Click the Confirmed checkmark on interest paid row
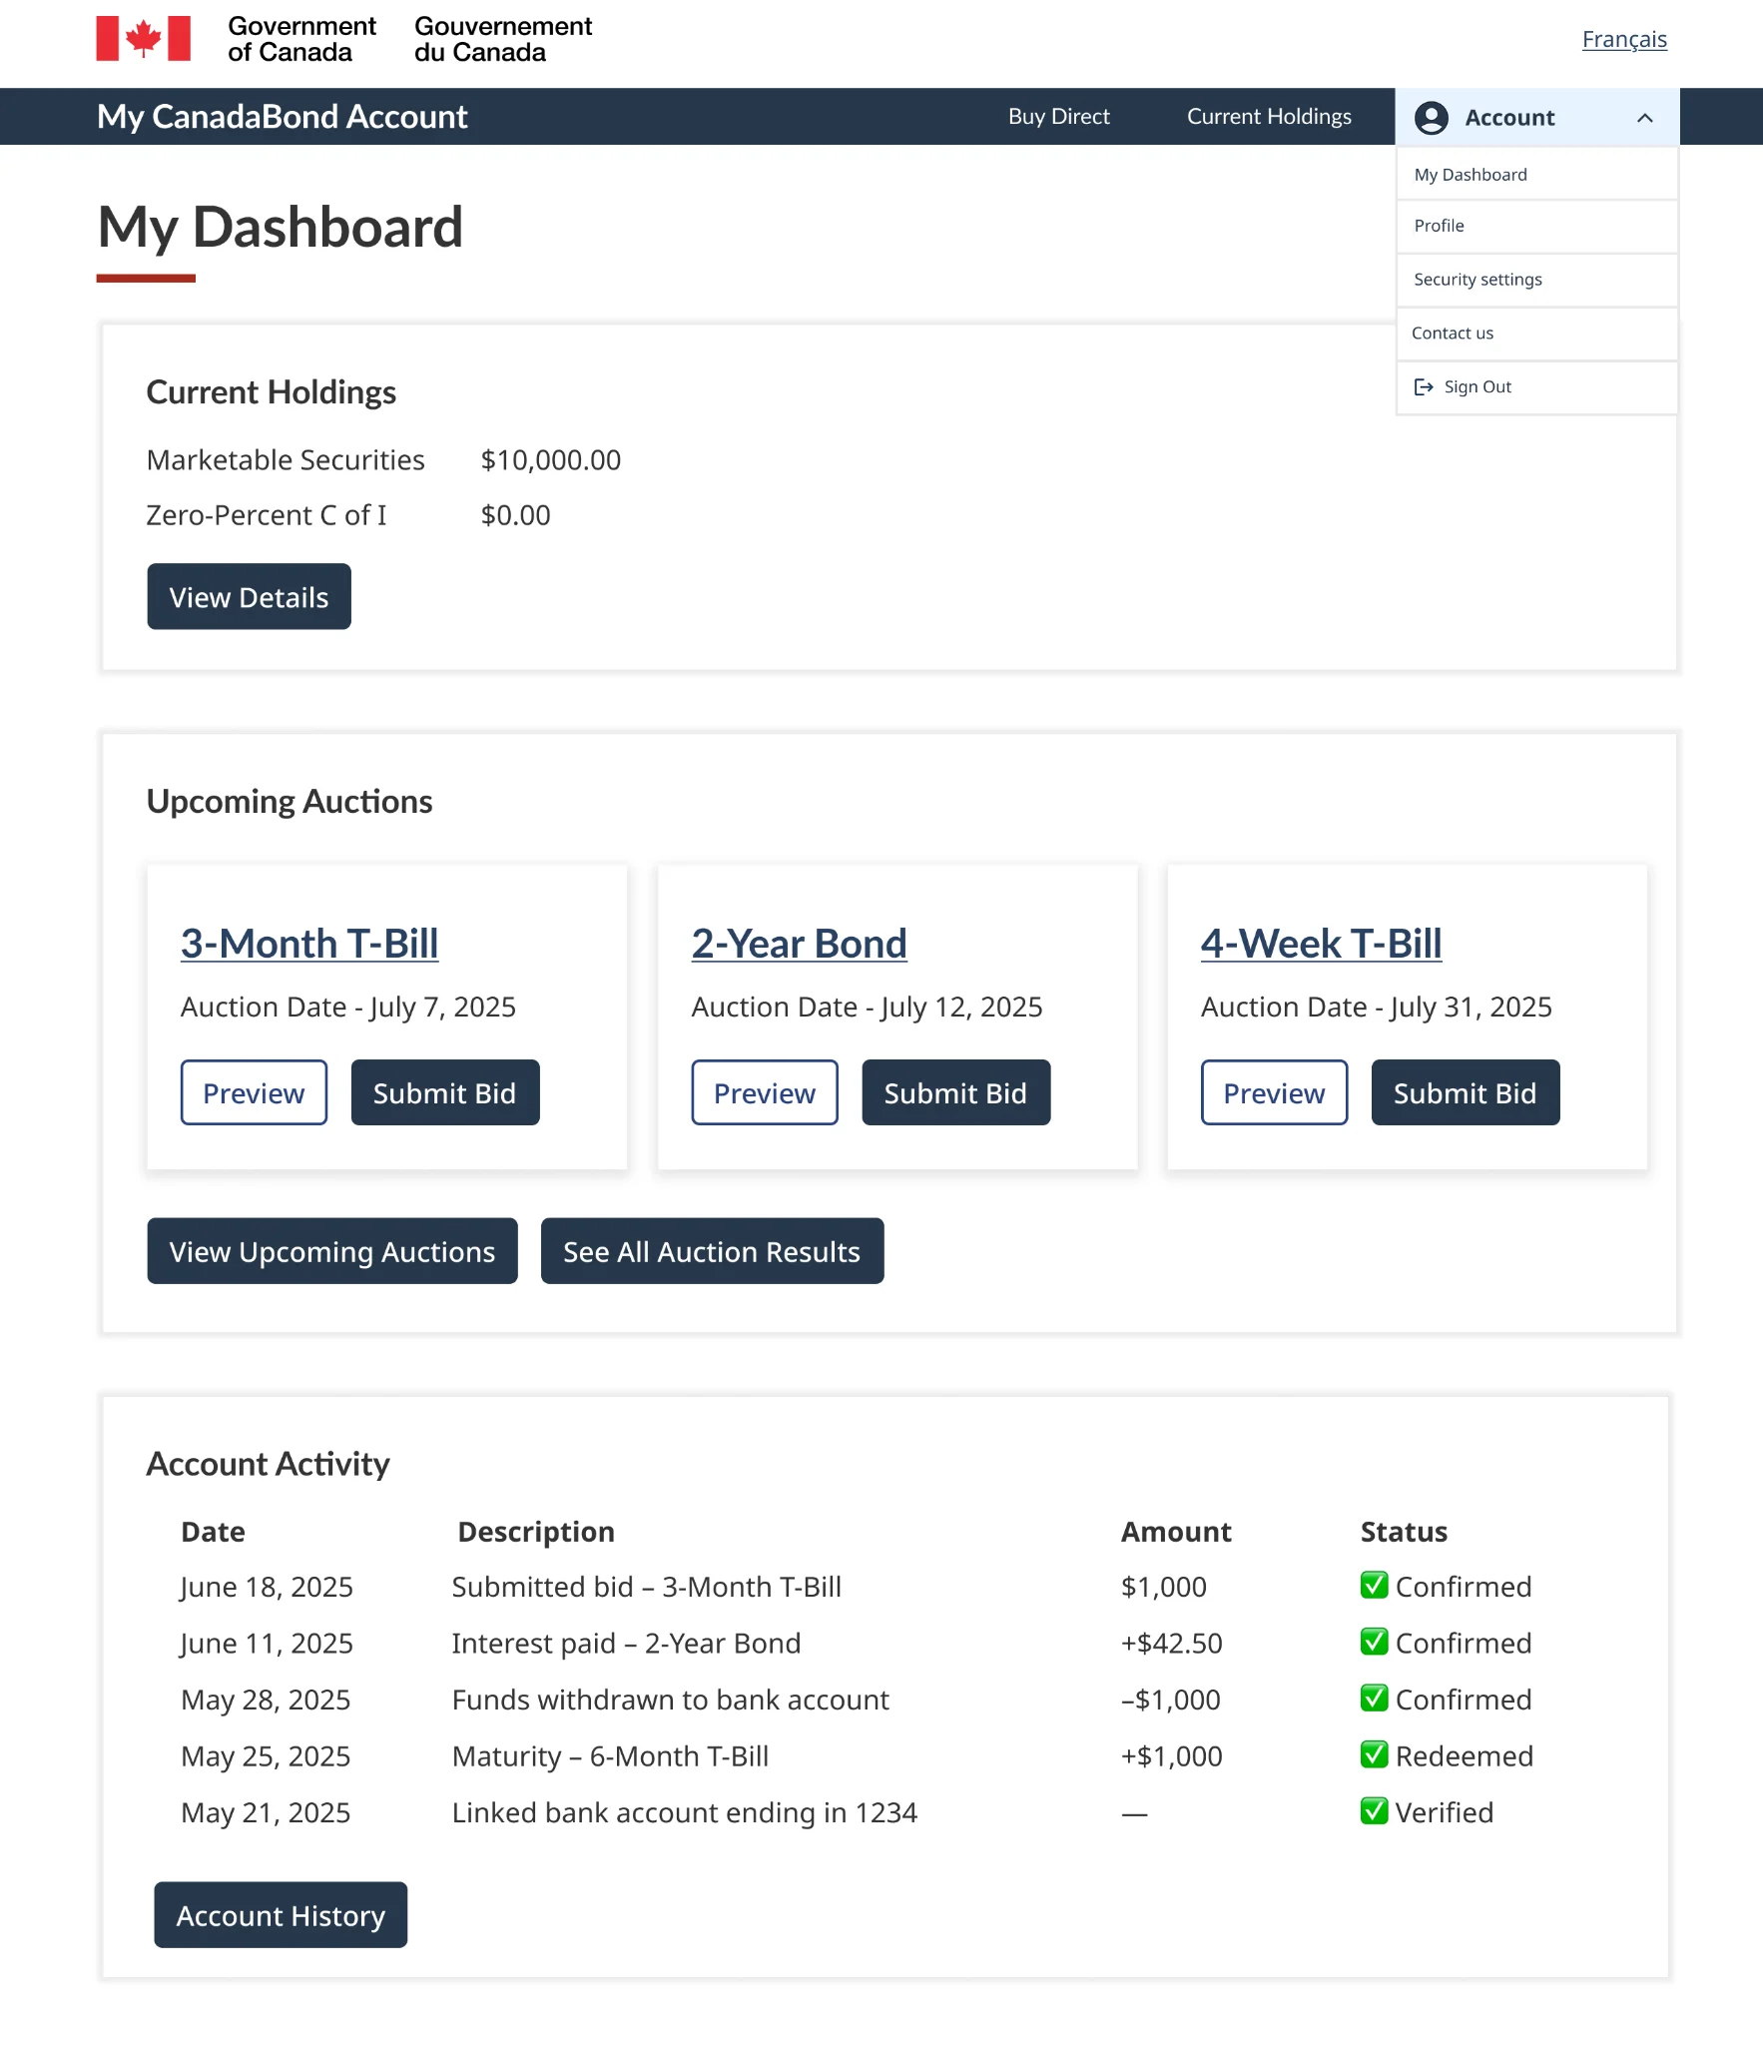1763x2045 pixels. tap(1375, 1643)
